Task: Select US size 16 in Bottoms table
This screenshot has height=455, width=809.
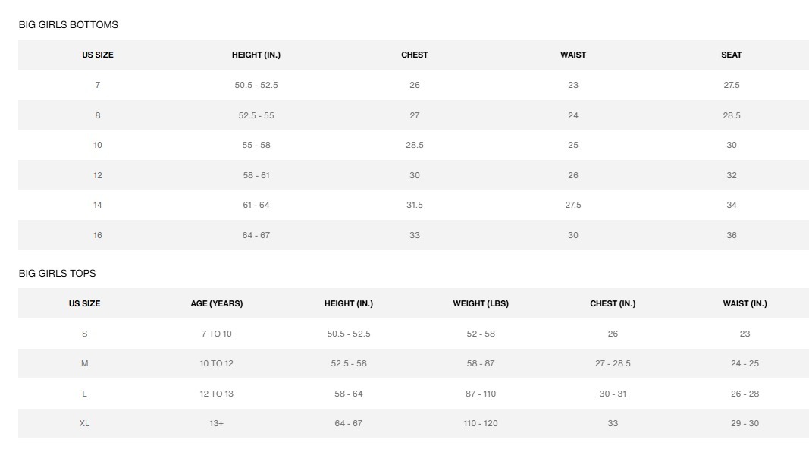Action: pyautogui.click(x=98, y=235)
